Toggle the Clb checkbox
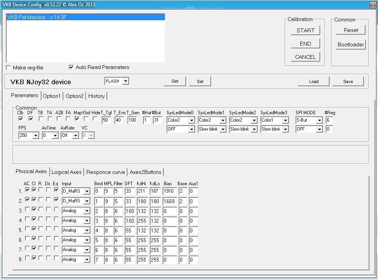The height and width of the screenshot is (280, 378). click(21, 119)
